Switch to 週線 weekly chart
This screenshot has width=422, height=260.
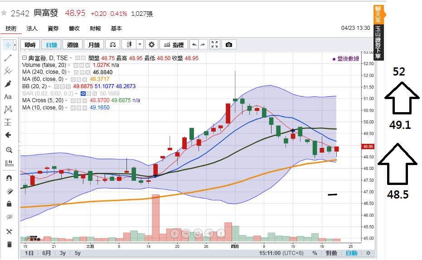pyautogui.click(x=73, y=45)
